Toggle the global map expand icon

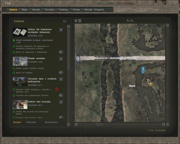[80, 21]
